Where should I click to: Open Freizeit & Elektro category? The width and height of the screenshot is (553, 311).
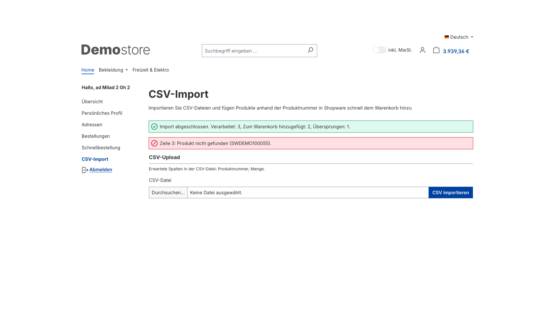point(151,70)
